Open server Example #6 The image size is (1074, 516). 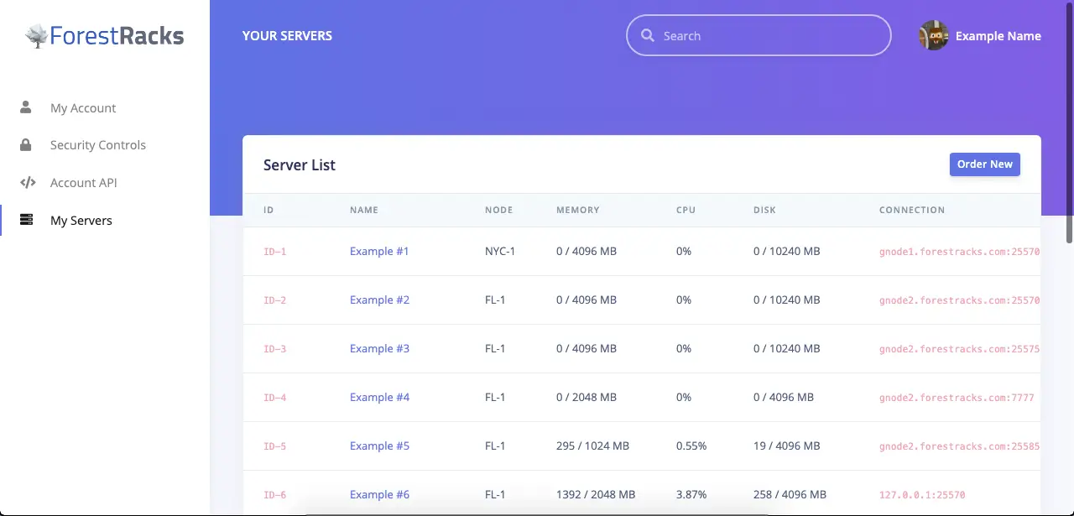[379, 495]
